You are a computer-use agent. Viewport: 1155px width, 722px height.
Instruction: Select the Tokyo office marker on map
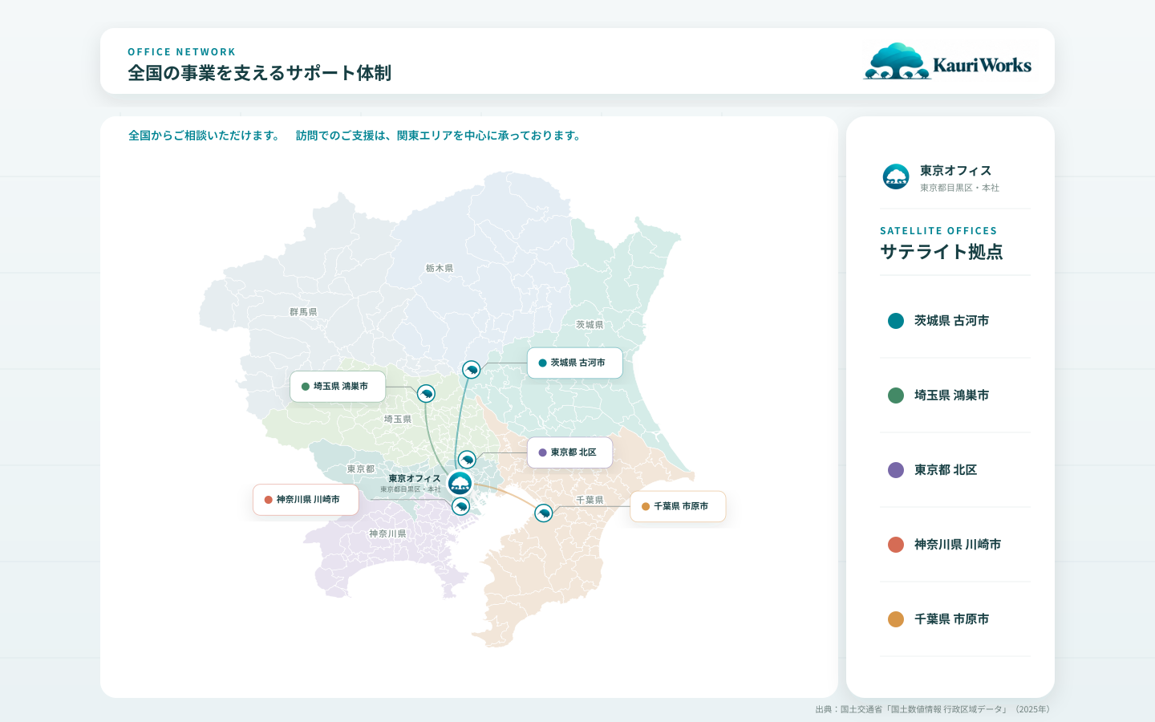[x=460, y=483]
